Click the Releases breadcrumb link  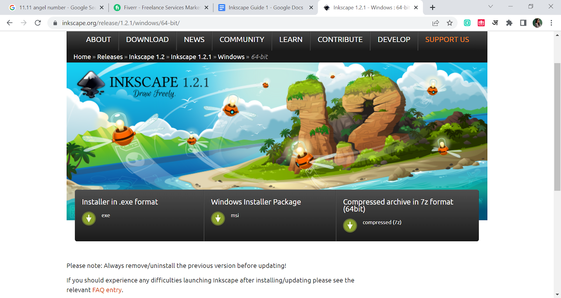point(110,57)
